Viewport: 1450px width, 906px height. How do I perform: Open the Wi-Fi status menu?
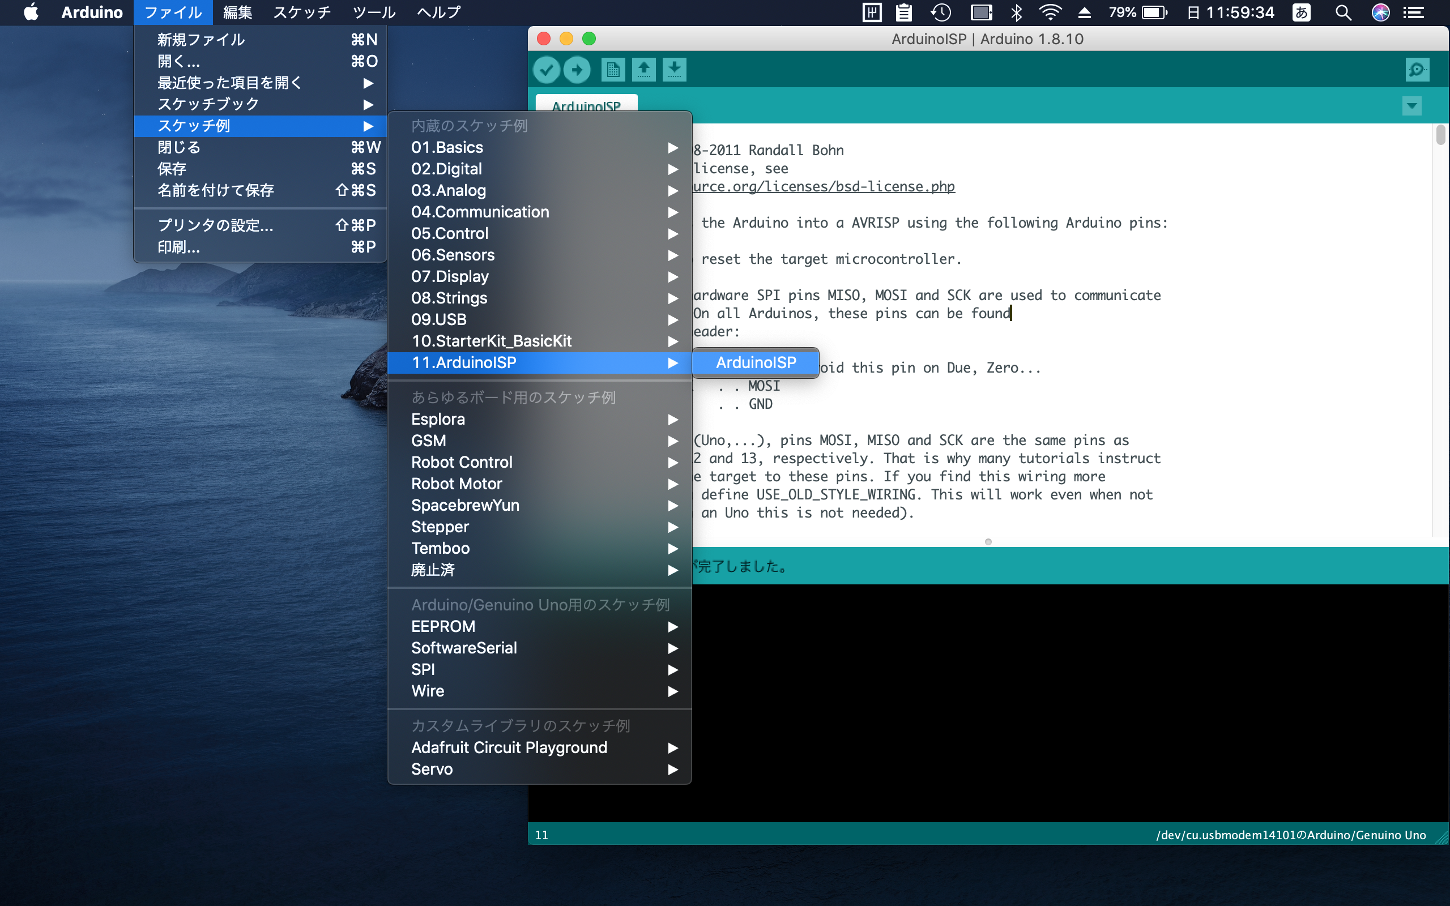click(x=1050, y=12)
